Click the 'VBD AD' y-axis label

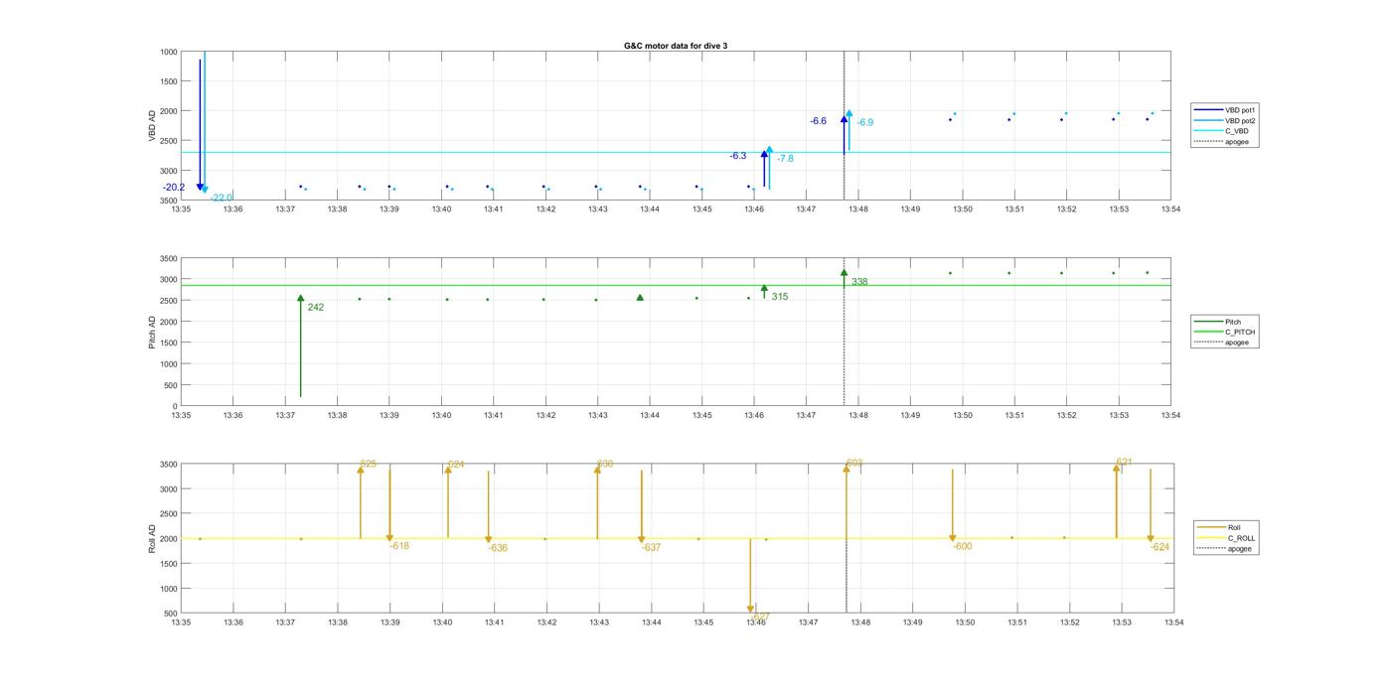(152, 126)
